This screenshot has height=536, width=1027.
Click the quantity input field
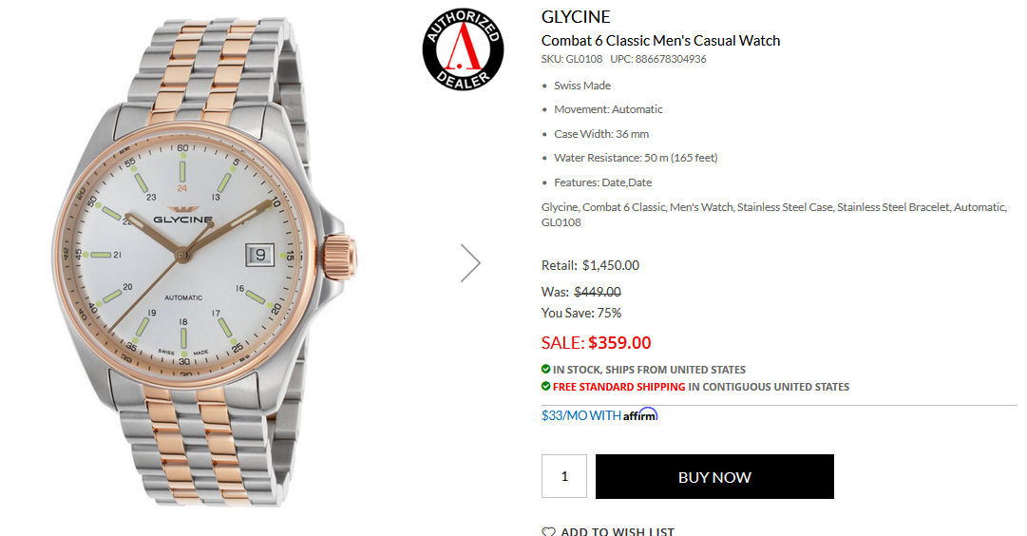(564, 476)
